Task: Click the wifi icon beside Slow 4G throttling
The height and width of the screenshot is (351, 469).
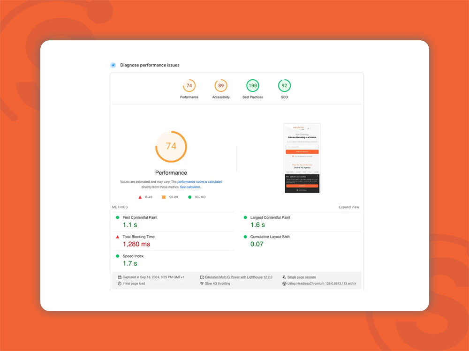Action: coord(202,284)
